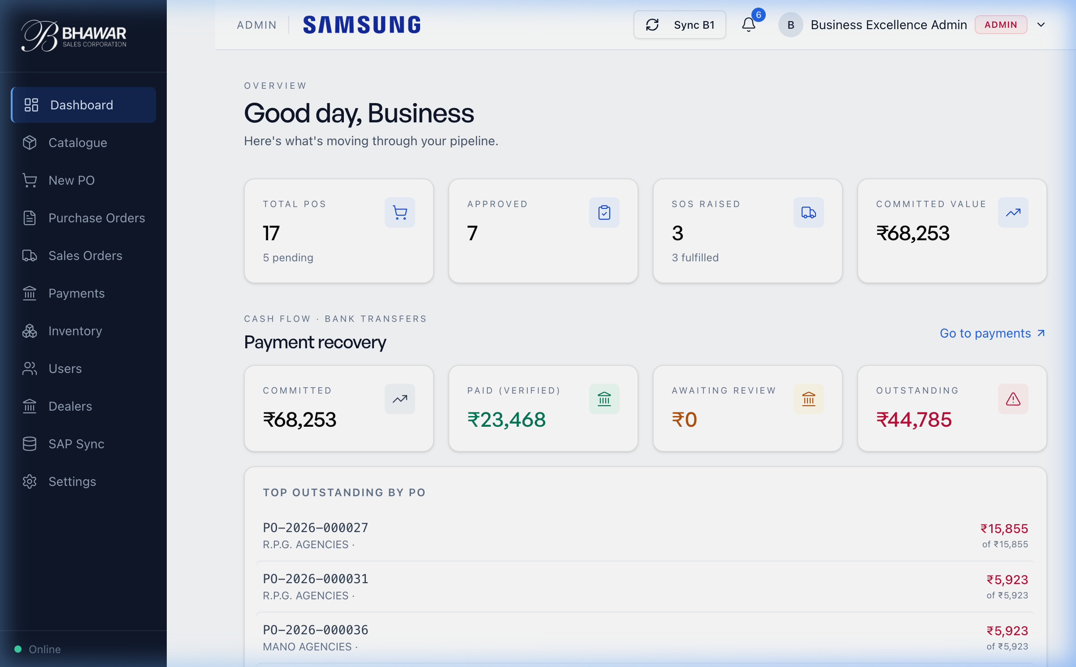
Task: Click the clipboard icon on Approved card
Action: click(x=604, y=212)
